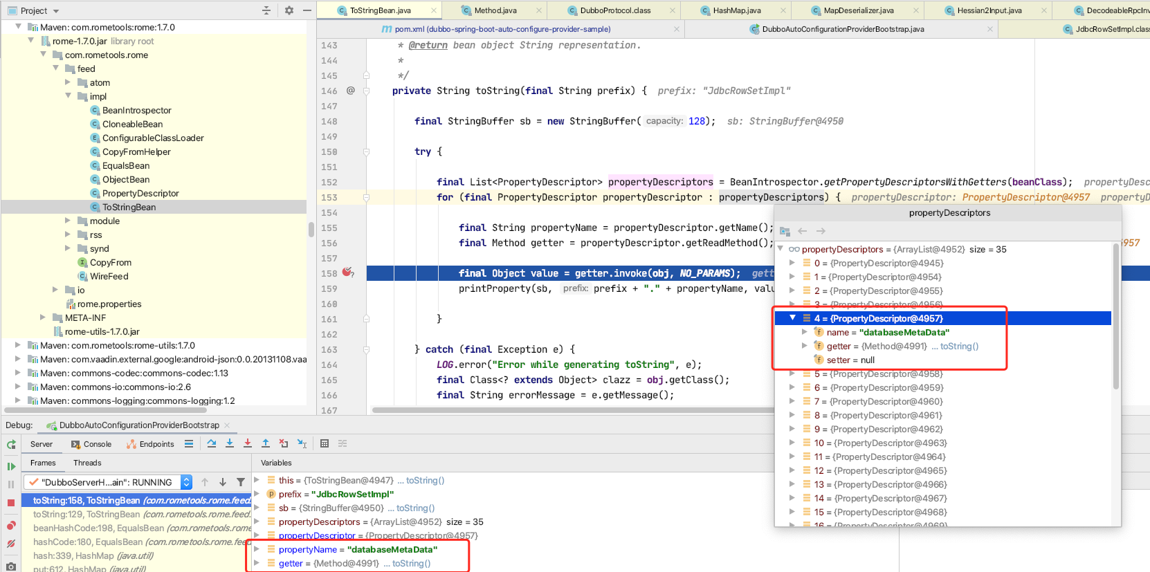Resume program with the green play icon
This screenshot has width=1150, height=572.
pyautogui.click(x=11, y=466)
